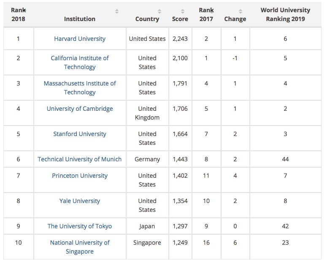Open the Stanford University link
The height and width of the screenshot is (262, 327).
point(80,134)
